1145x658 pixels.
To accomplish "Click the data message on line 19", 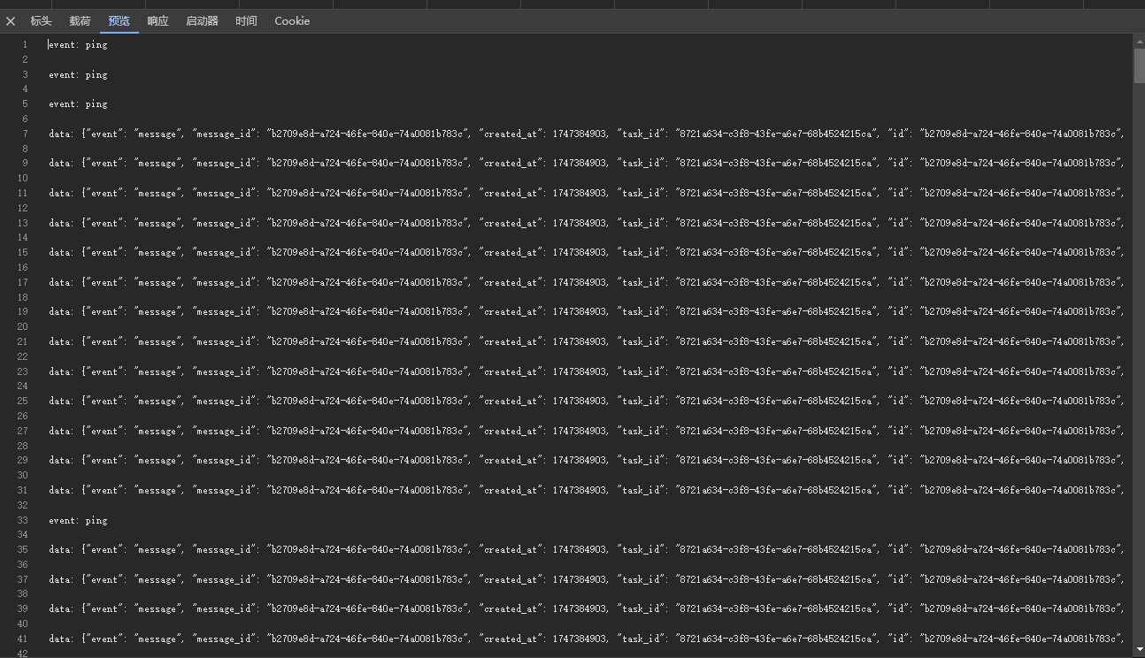I will coord(588,312).
